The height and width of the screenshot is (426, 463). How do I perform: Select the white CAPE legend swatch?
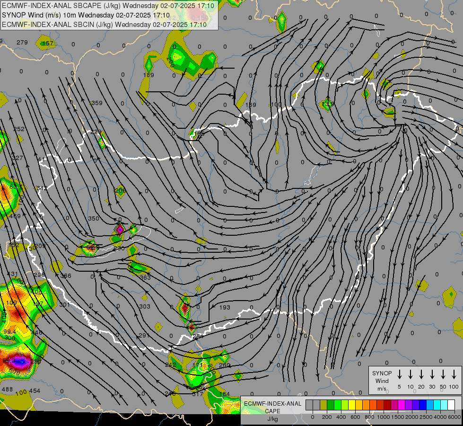tap(452, 405)
